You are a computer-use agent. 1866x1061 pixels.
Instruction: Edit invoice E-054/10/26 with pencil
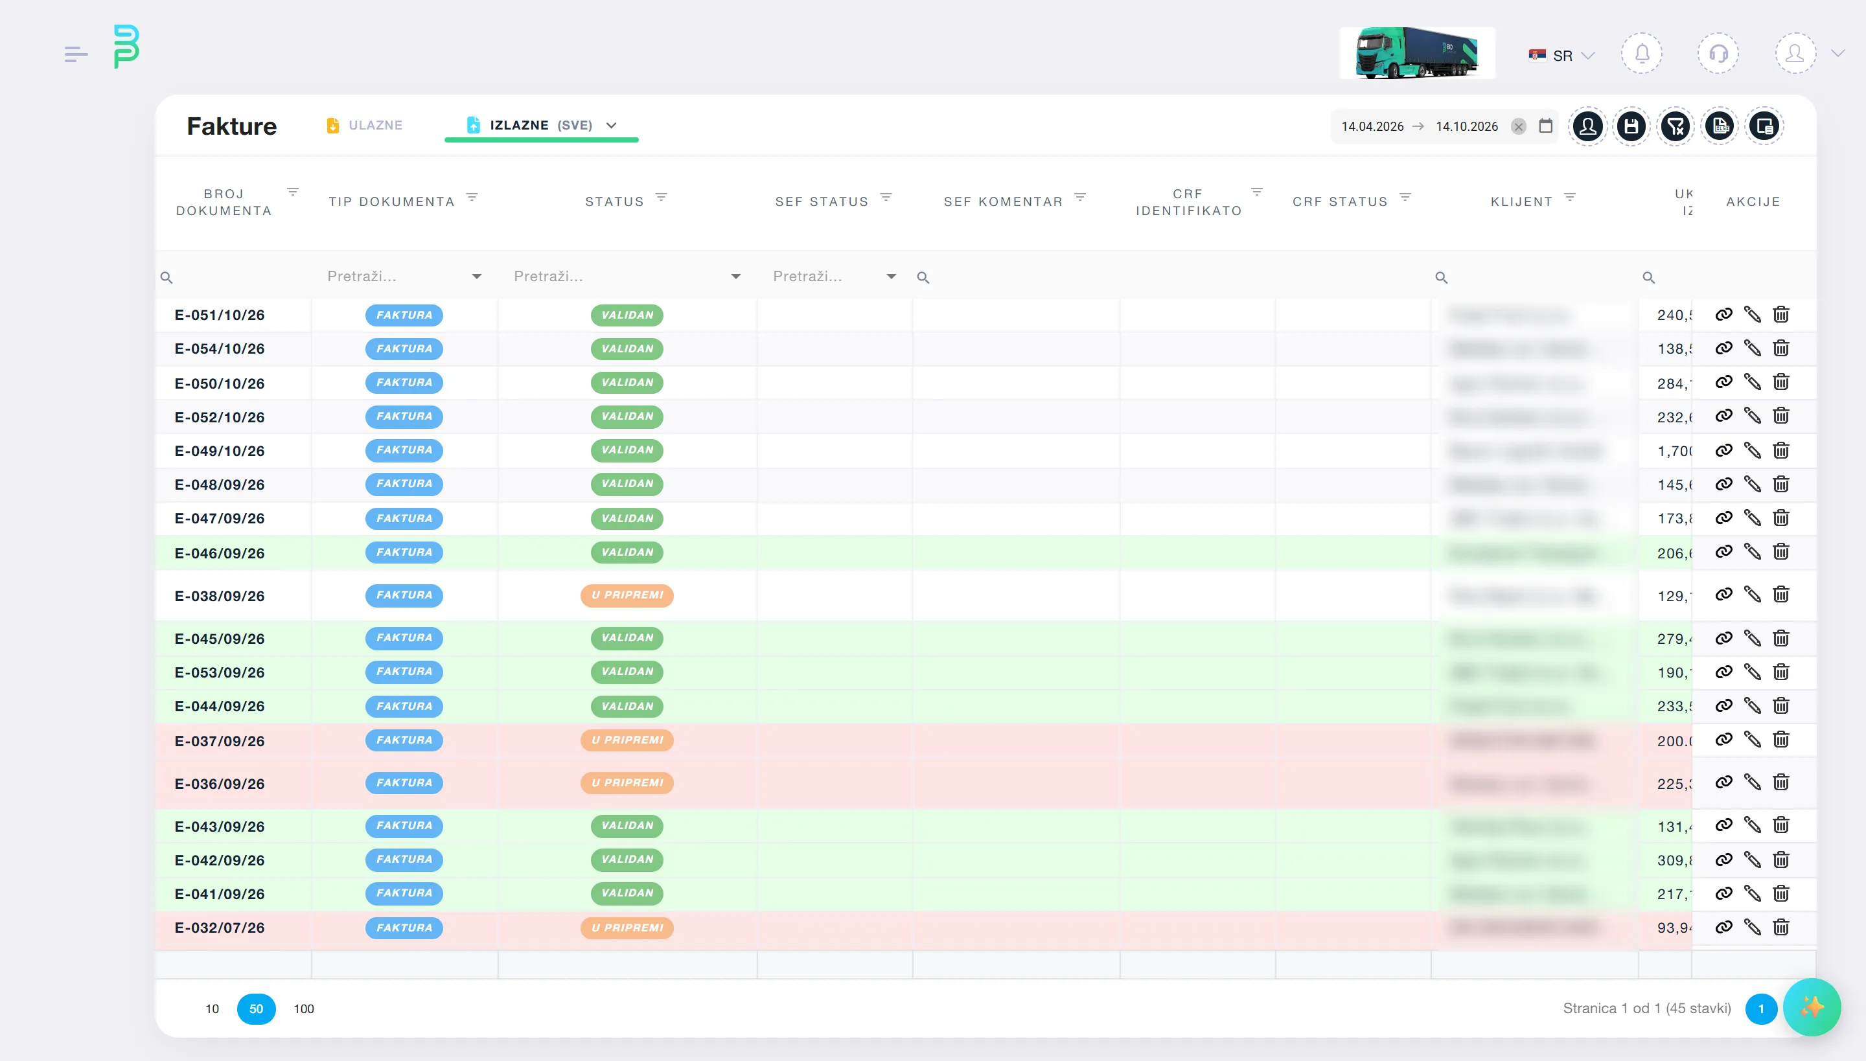pyautogui.click(x=1752, y=348)
